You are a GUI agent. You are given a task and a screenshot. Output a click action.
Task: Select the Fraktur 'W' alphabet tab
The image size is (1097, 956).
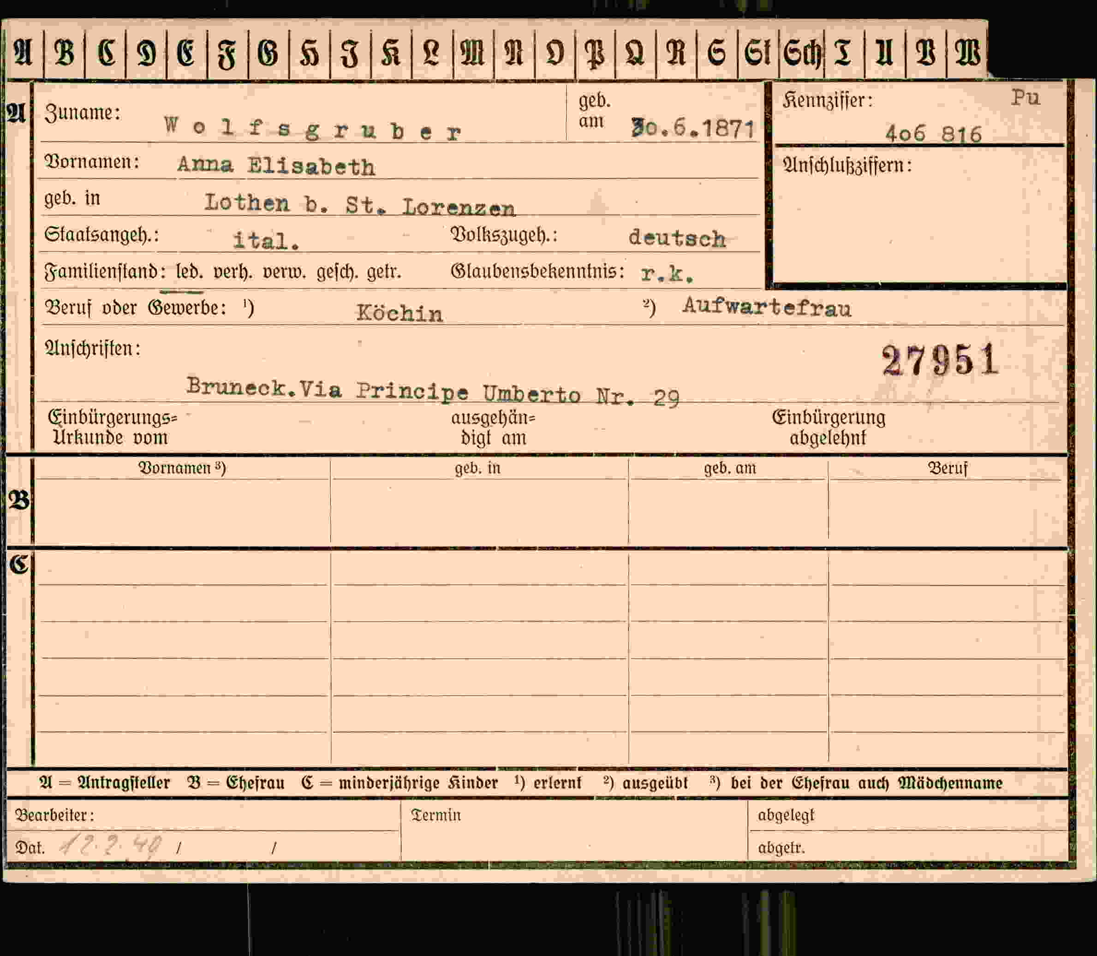point(967,53)
